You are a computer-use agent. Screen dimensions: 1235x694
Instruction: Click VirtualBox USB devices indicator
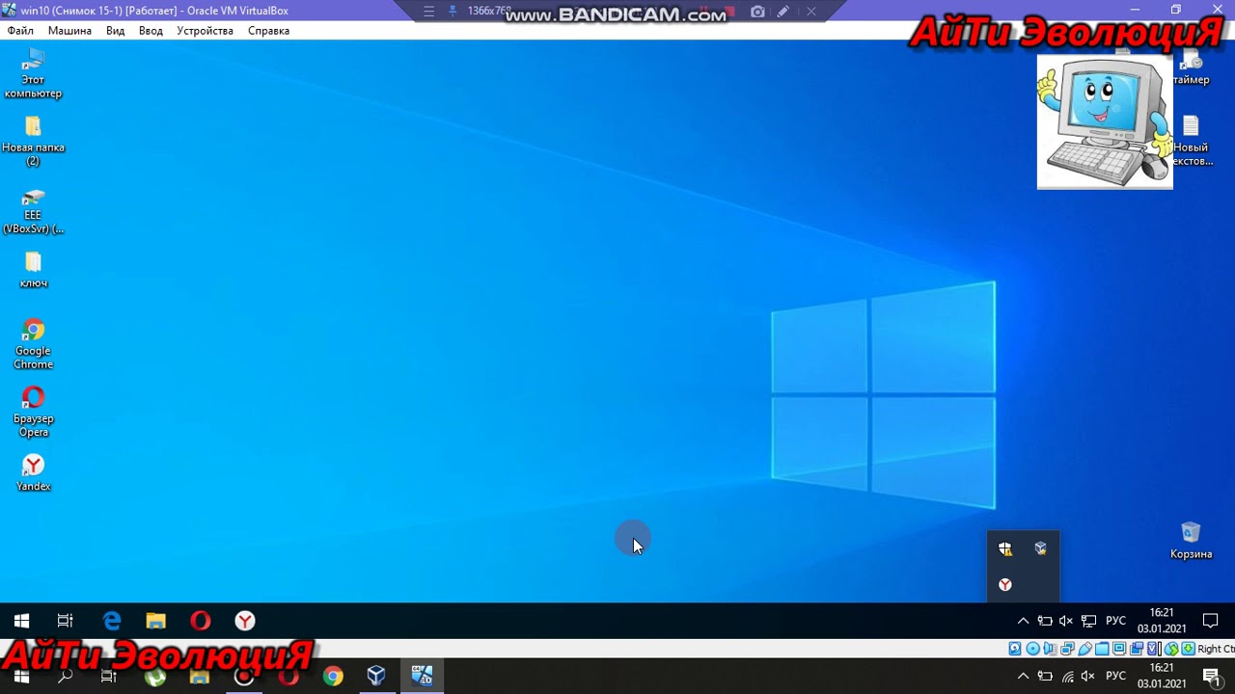[x=1084, y=649]
